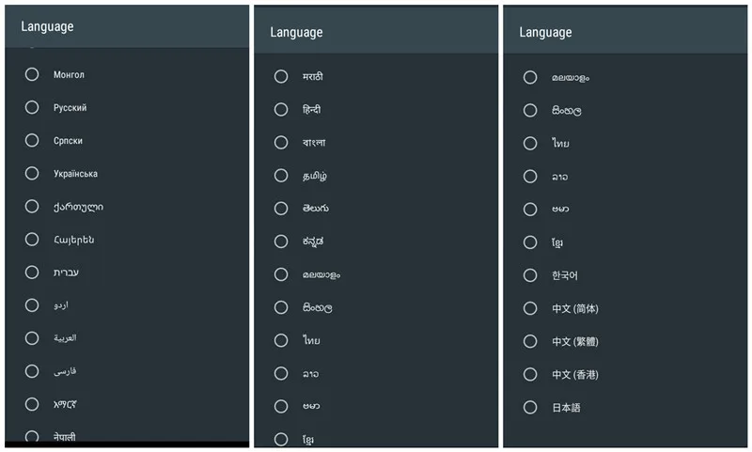This screenshot has height=452, width=752.
Task: Click the தமிழ் (Tamil) language label
Action: (x=315, y=176)
